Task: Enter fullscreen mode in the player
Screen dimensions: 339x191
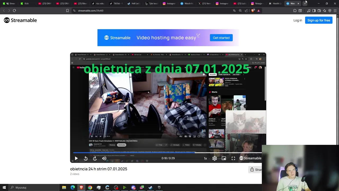Action: (233, 158)
